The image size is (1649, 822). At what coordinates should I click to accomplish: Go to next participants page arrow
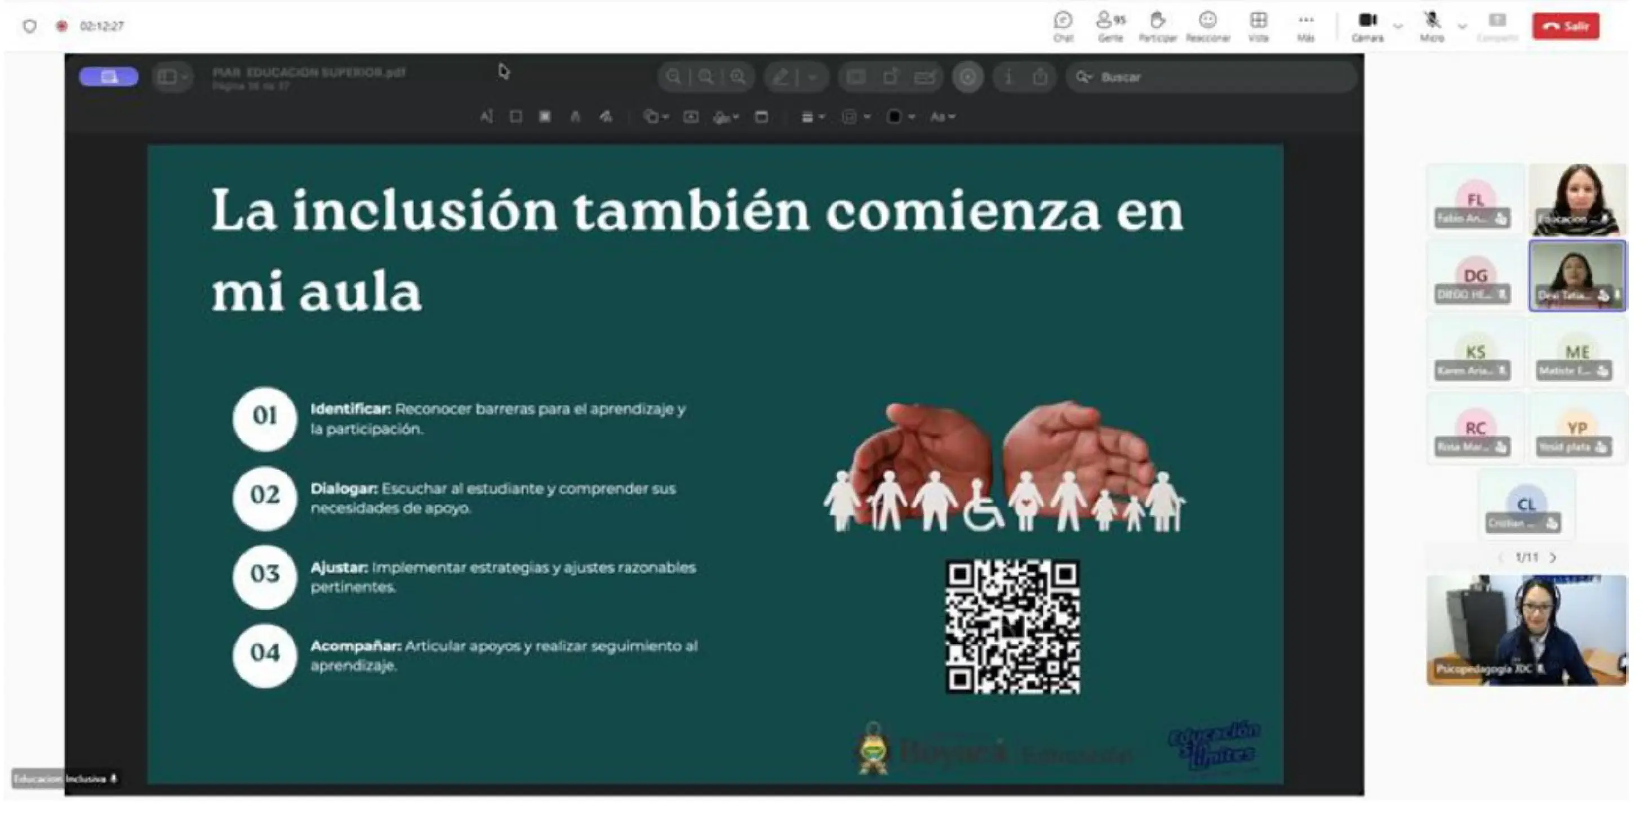tap(1553, 558)
